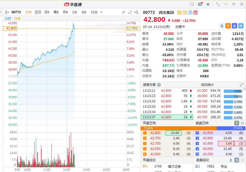Image resolution: width=246 pixels, height=172 pixels.
Task: Switch broker queue to list view
Action: click(237, 160)
